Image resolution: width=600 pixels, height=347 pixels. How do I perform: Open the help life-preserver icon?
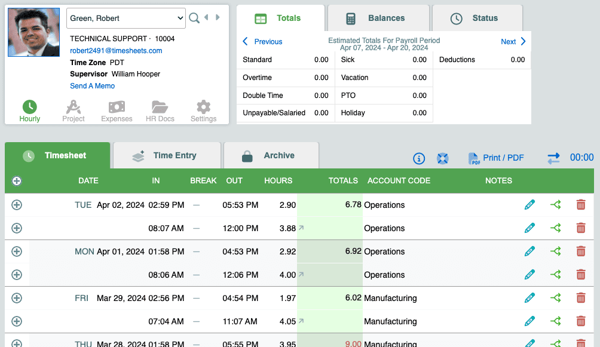point(442,158)
